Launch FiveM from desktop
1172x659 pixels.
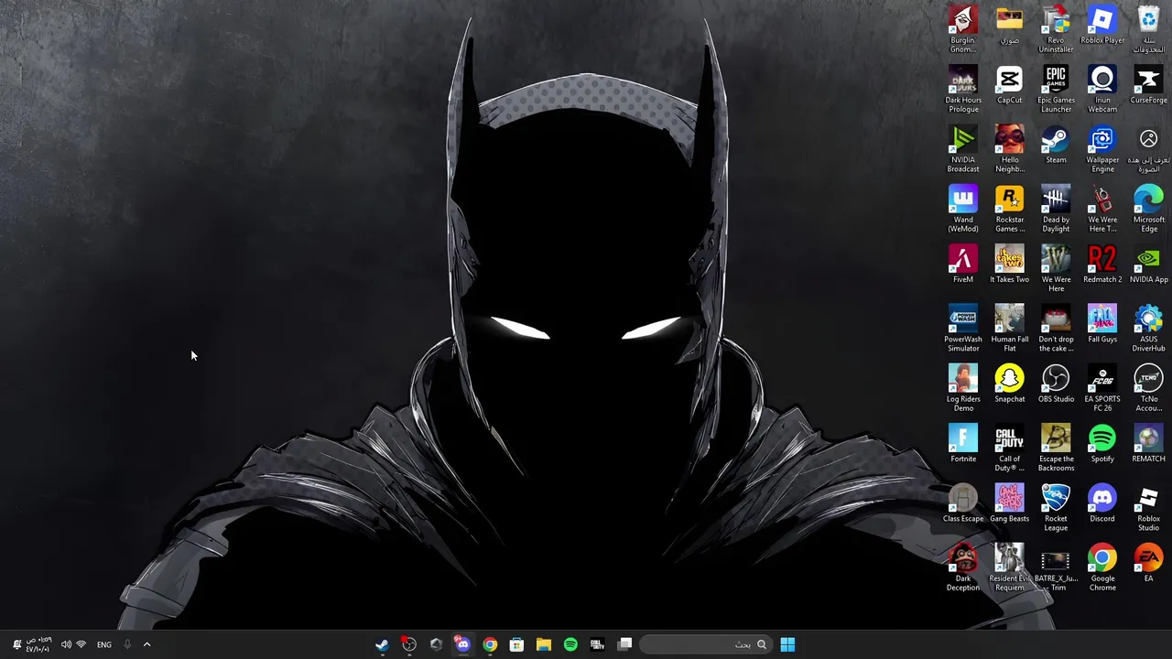point(963,265)
